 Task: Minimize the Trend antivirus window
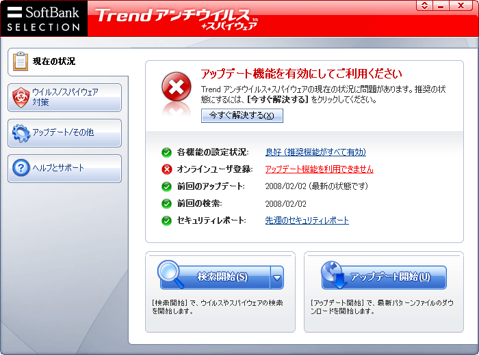(441, 5)
